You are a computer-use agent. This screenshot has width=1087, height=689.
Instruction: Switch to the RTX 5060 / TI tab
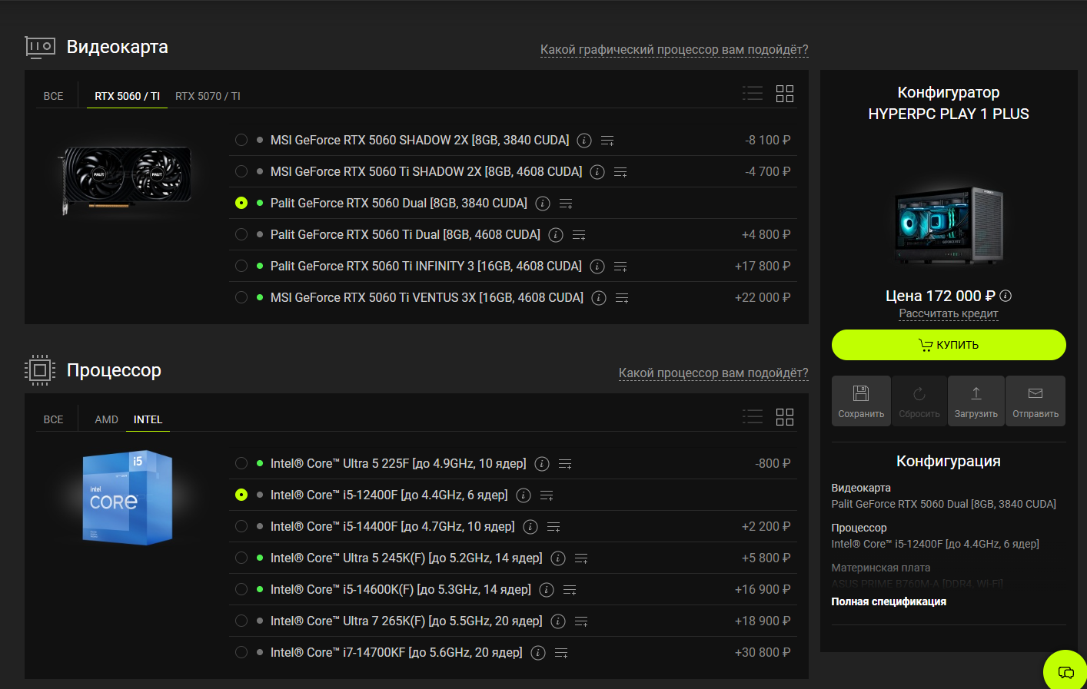click(x=127, y=96)
